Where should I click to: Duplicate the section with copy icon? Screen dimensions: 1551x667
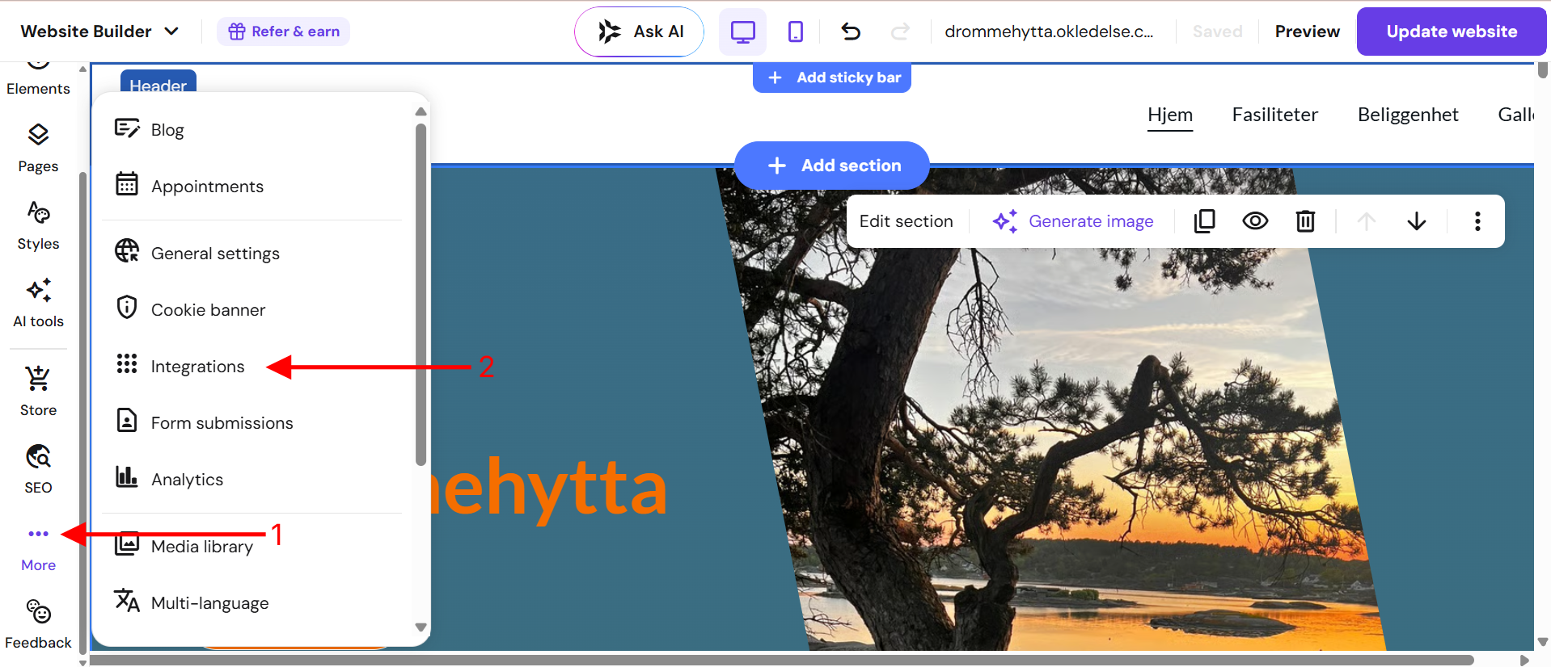pyautogui.click(x=1204, y=221)
